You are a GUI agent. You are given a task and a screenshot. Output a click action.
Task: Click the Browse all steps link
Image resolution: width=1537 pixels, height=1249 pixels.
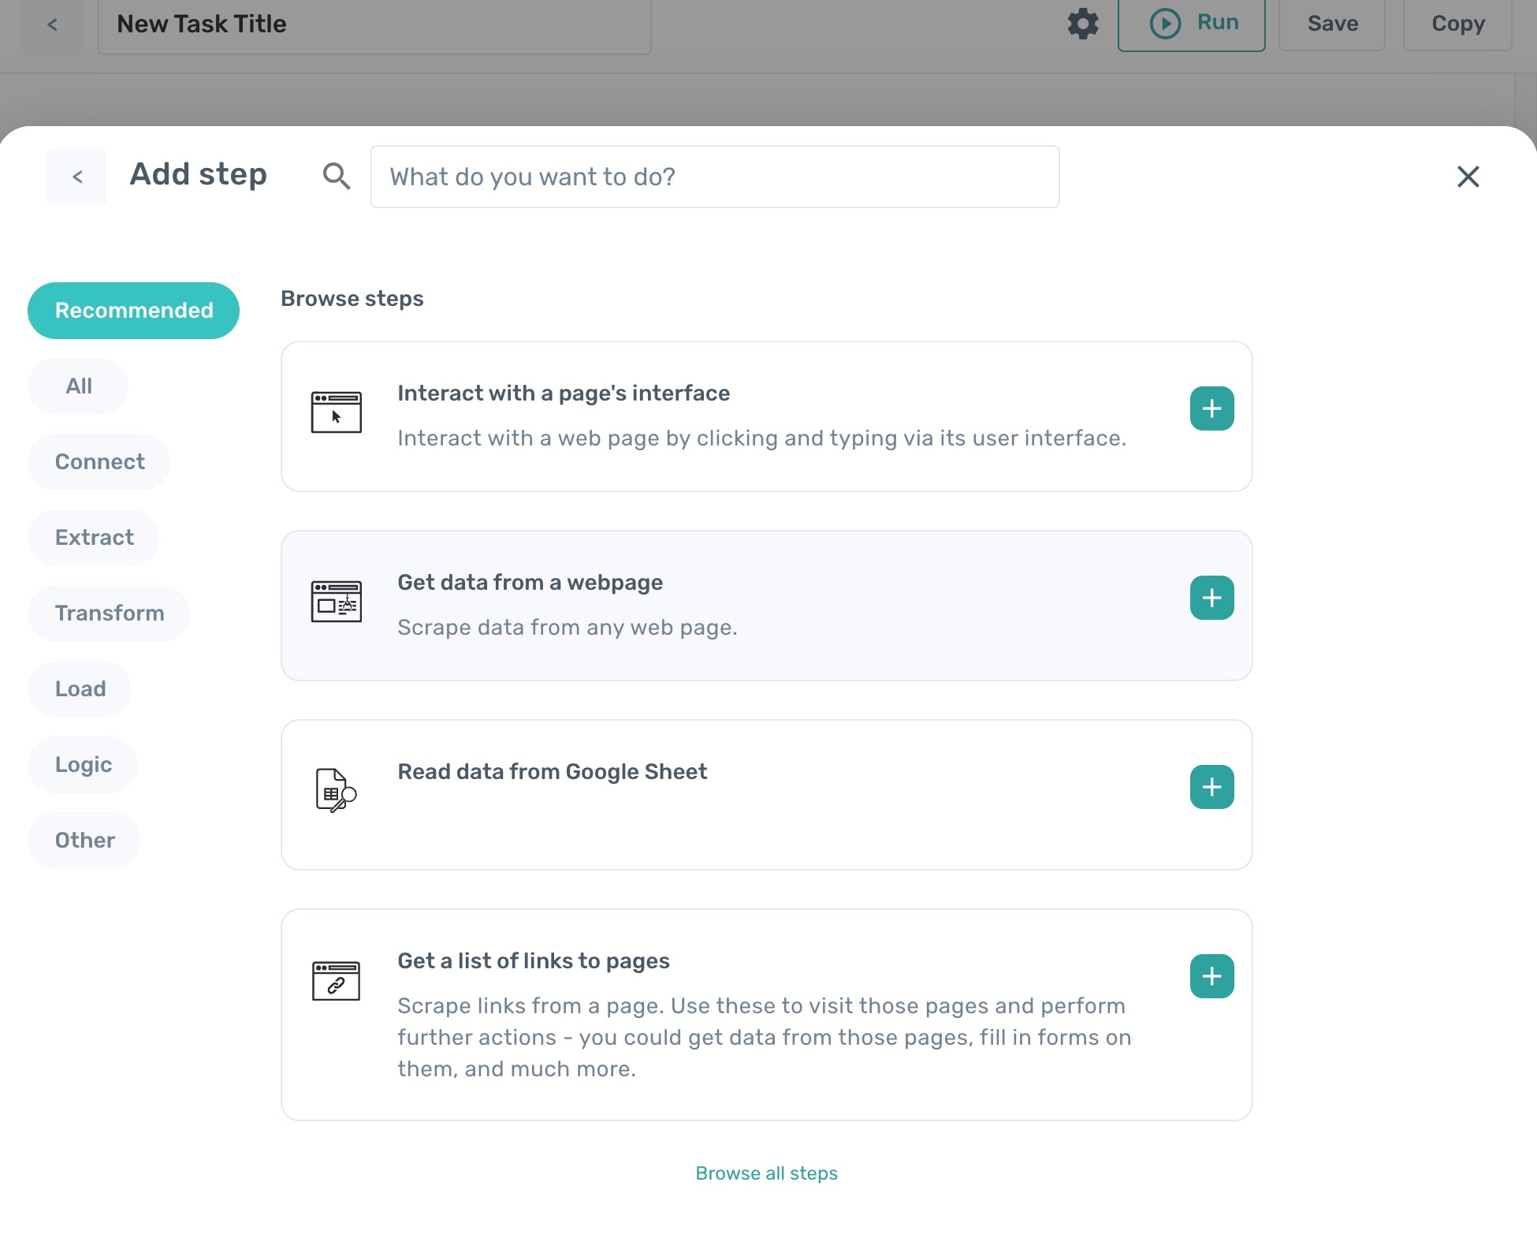tap(766, 1173)
